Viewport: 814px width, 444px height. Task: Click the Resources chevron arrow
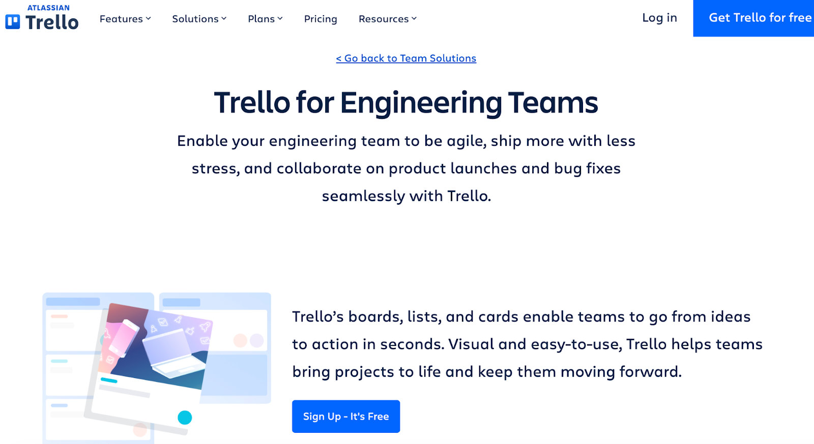click(x=414, y=19)
